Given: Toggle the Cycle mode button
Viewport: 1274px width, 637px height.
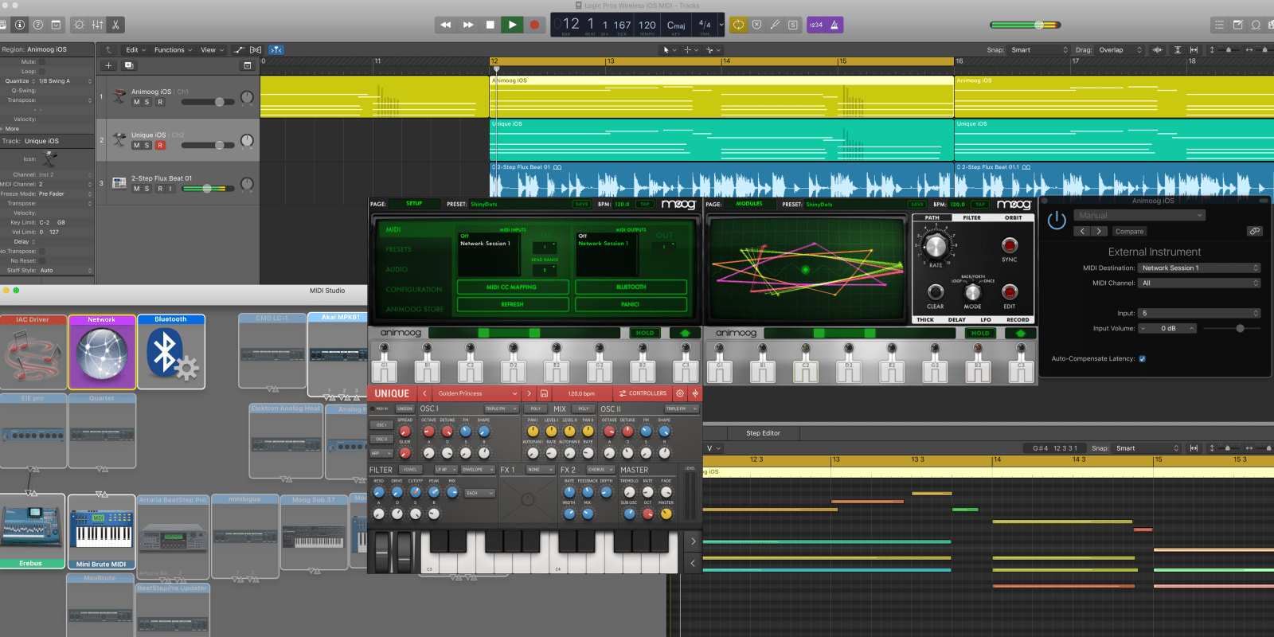Looking at the screenshot, I should 739,25.
